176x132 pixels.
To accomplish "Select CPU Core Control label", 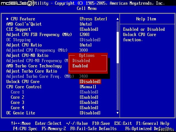I will click(24, 87).
